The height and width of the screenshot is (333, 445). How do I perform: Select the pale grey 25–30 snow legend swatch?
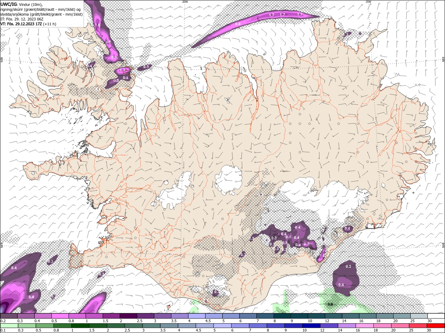point(419,316)
